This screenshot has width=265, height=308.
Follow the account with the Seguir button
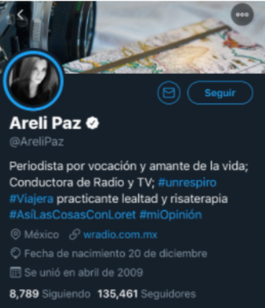click(220, 92)
